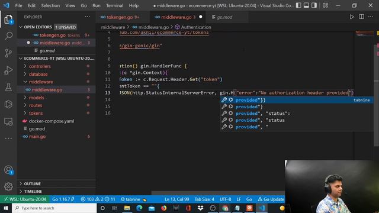Open the Selection menu
This screenshot has height=213, width=379.
[x=50, y=5]
